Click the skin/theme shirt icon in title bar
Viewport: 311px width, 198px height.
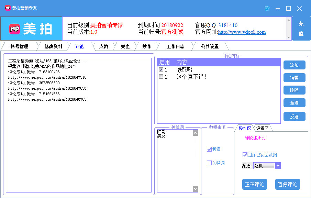267,8
